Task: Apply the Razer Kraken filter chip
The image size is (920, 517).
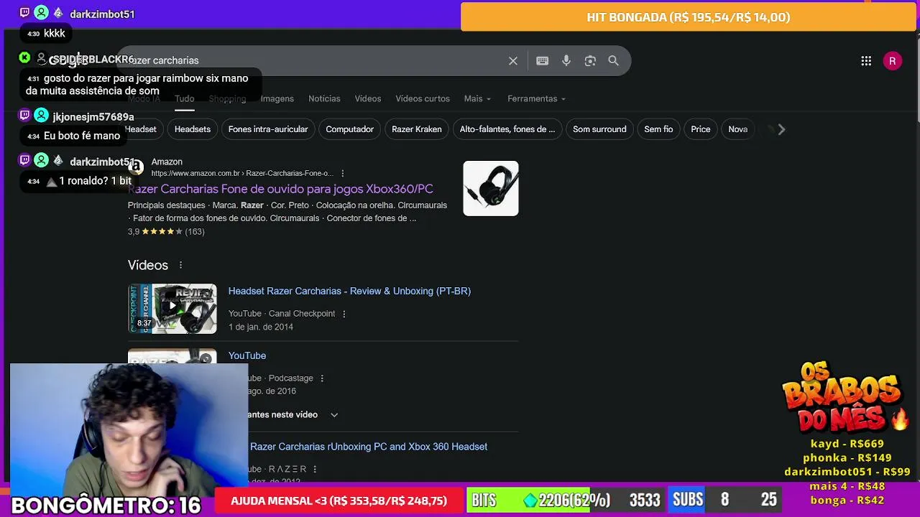Action: pyautogui.click(x=417, y=129)
